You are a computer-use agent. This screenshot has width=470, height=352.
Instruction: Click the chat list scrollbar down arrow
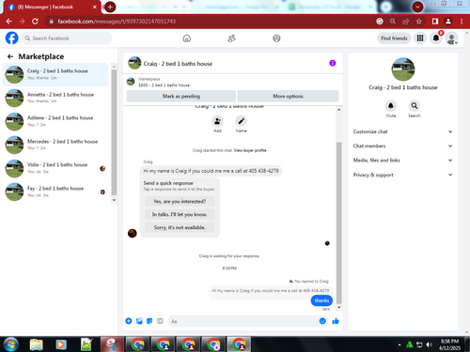(114, 200)
